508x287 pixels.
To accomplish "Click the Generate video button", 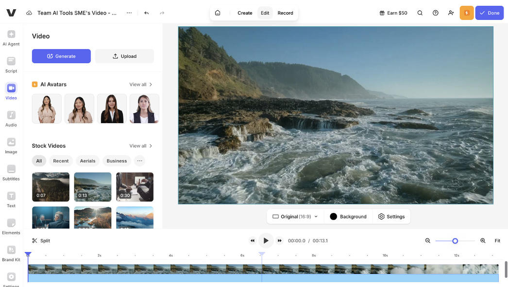I will [61, 56].
